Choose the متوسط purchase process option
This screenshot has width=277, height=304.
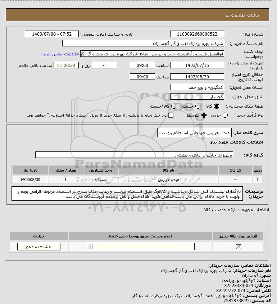204,115
